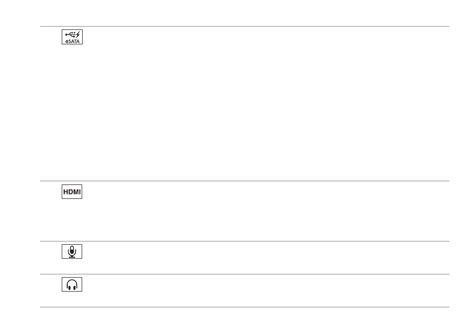Click the microphone audio-in icon
This screenshot has height=330, width=473.
tap(72, 252)
